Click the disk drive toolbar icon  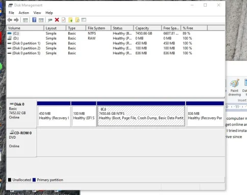pyautogui.click(x=50, y=20)
